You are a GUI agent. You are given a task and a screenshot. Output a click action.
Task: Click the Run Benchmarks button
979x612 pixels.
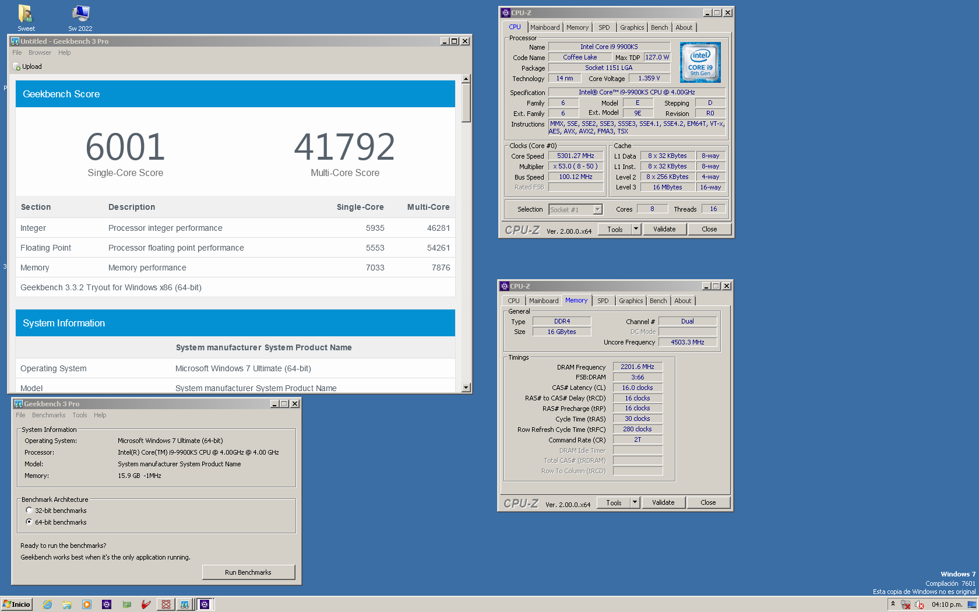coord(248,572)
